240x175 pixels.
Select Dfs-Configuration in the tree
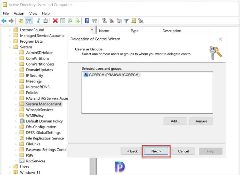pos(41,127)
